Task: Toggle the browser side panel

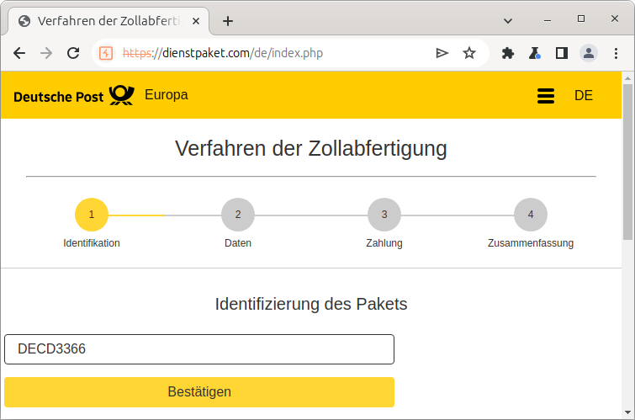Action: coord(561,53)
